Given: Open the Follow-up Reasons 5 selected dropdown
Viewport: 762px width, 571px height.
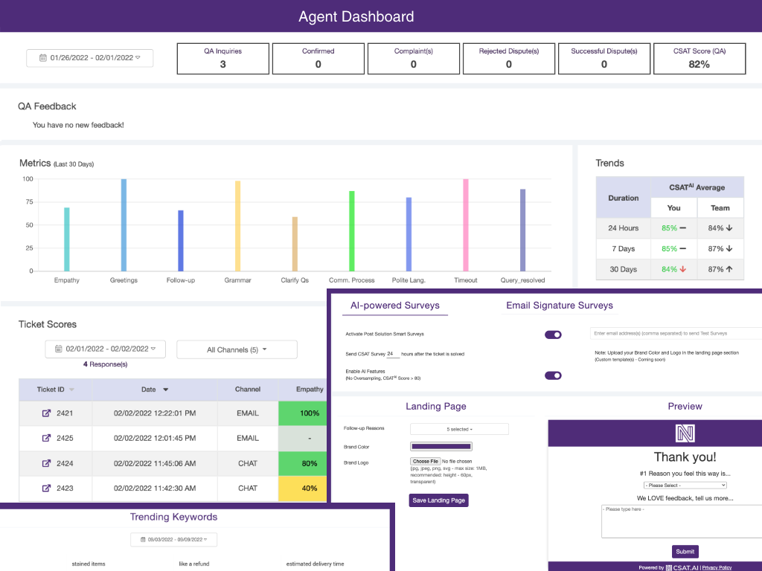Looking at the screenshot, I should click(459, 429).
